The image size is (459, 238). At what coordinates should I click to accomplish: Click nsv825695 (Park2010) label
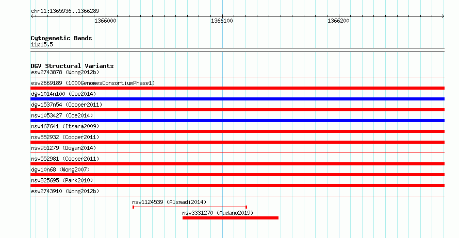click(x=62, y=180)
